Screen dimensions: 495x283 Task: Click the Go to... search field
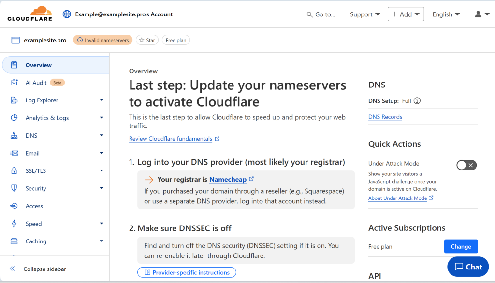[x=321, y=14]
